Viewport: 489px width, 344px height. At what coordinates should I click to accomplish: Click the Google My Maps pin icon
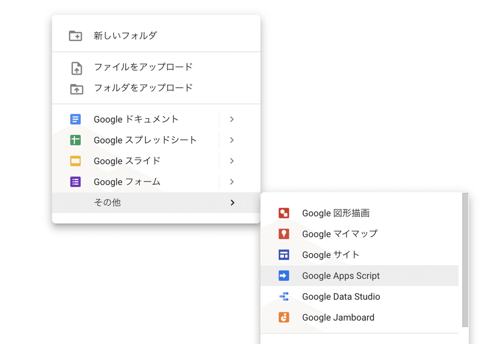click(284, 234)
